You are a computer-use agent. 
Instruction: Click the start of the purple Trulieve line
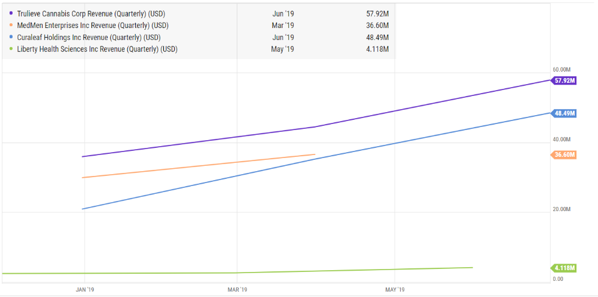coord(83,156)
